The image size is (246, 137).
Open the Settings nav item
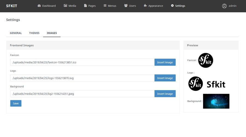[178, 6]
